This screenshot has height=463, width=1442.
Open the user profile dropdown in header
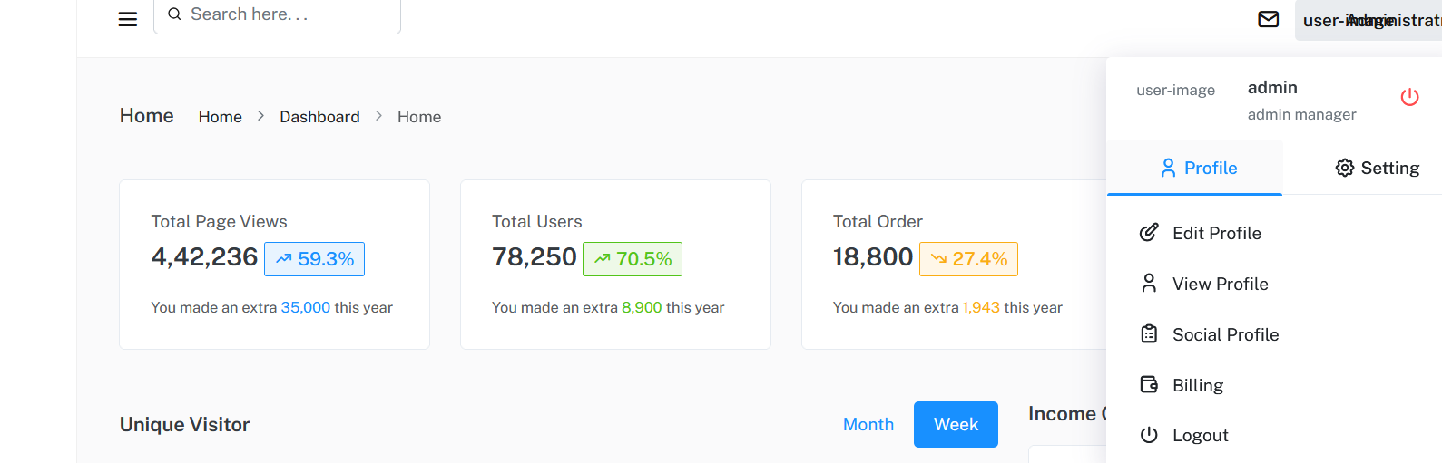pyautogui.click(x=1368, y=20)
